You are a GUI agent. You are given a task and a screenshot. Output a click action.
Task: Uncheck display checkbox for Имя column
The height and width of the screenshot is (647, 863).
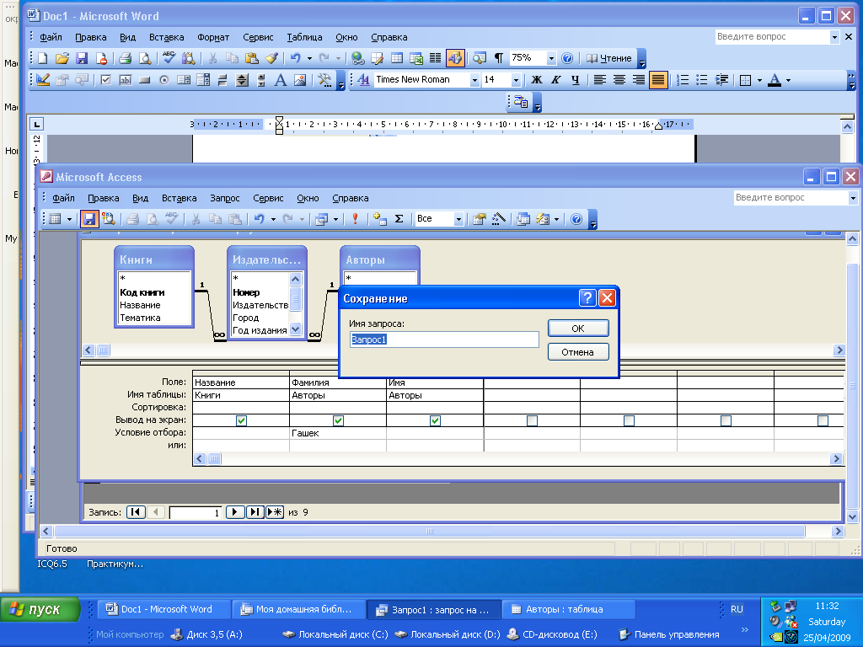click(x=435, y=420)
